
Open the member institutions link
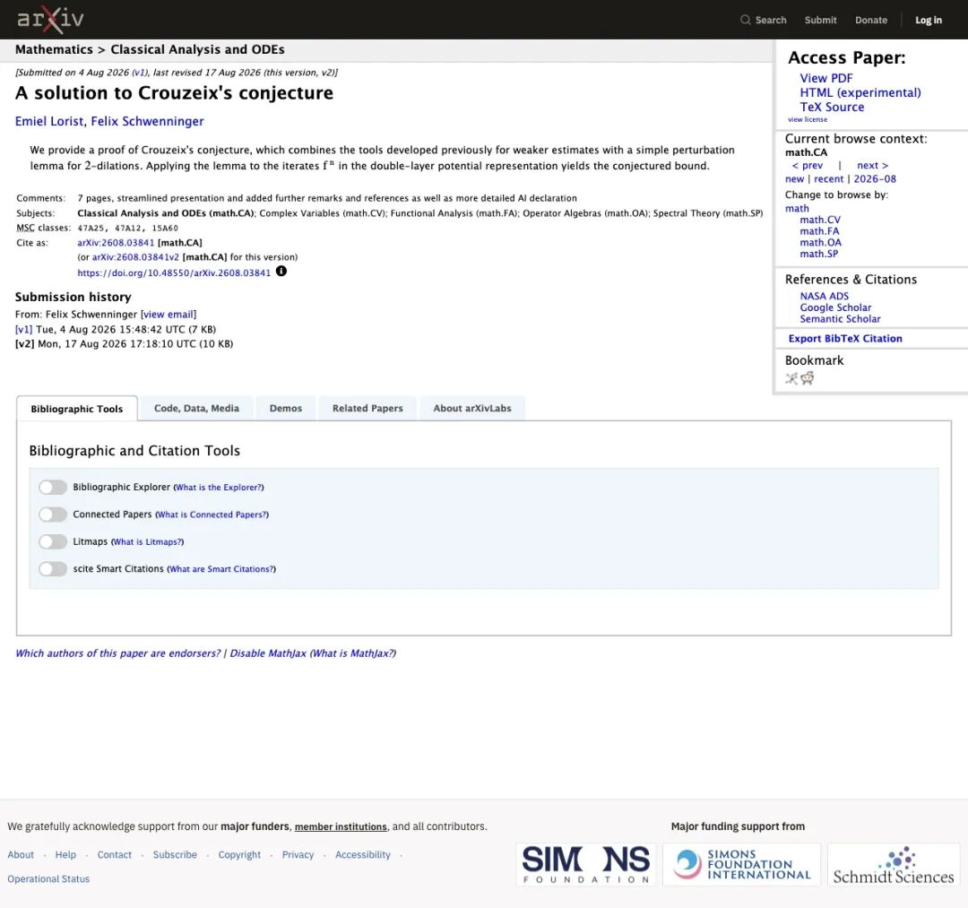tap(341, 826)
